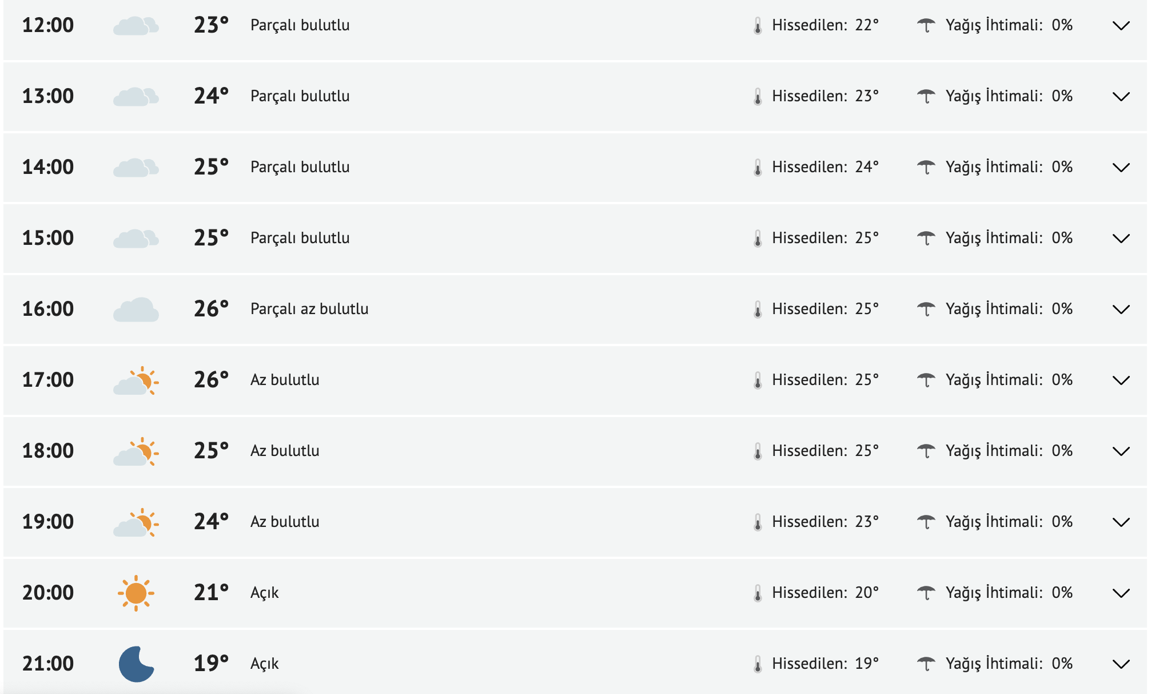Show more details for 16:00
The image size is (1151, 694).
1121,310
